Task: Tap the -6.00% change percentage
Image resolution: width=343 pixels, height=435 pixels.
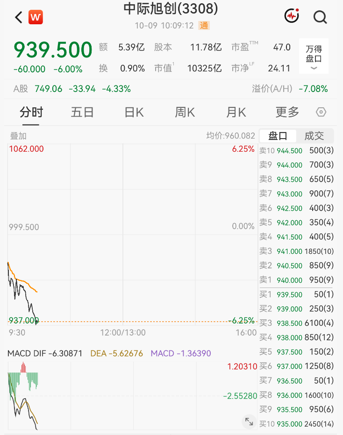Action: pos(68,69)
